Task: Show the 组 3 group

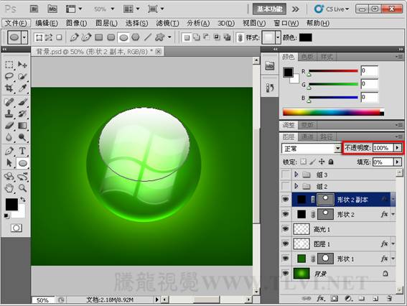Action: coord(286,175)
